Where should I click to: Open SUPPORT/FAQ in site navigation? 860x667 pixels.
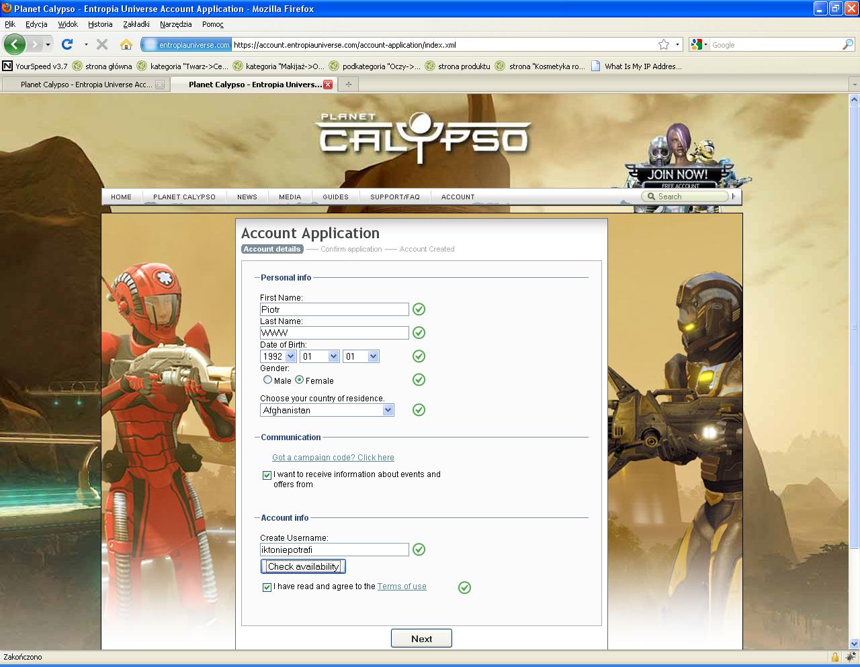click(x=395, y=197)
